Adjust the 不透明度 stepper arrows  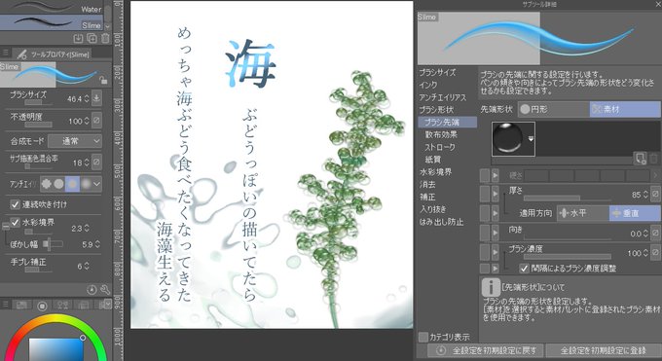tap(87, 122)
